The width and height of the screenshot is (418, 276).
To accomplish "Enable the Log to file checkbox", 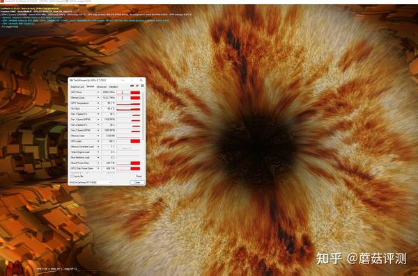I will coord(72,176).
